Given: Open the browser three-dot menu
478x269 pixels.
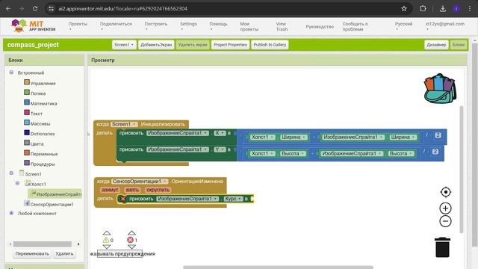Looking at the screenshot, I should pos(470,8).
